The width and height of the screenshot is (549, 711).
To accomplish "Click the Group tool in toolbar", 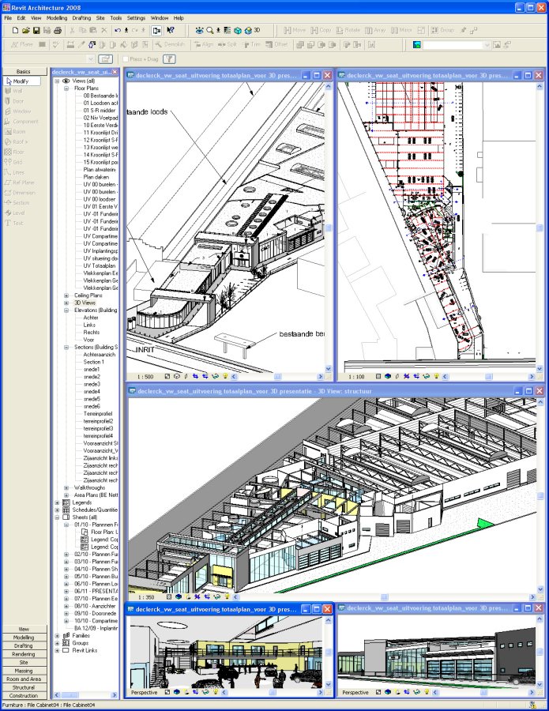I will [442, 30].
